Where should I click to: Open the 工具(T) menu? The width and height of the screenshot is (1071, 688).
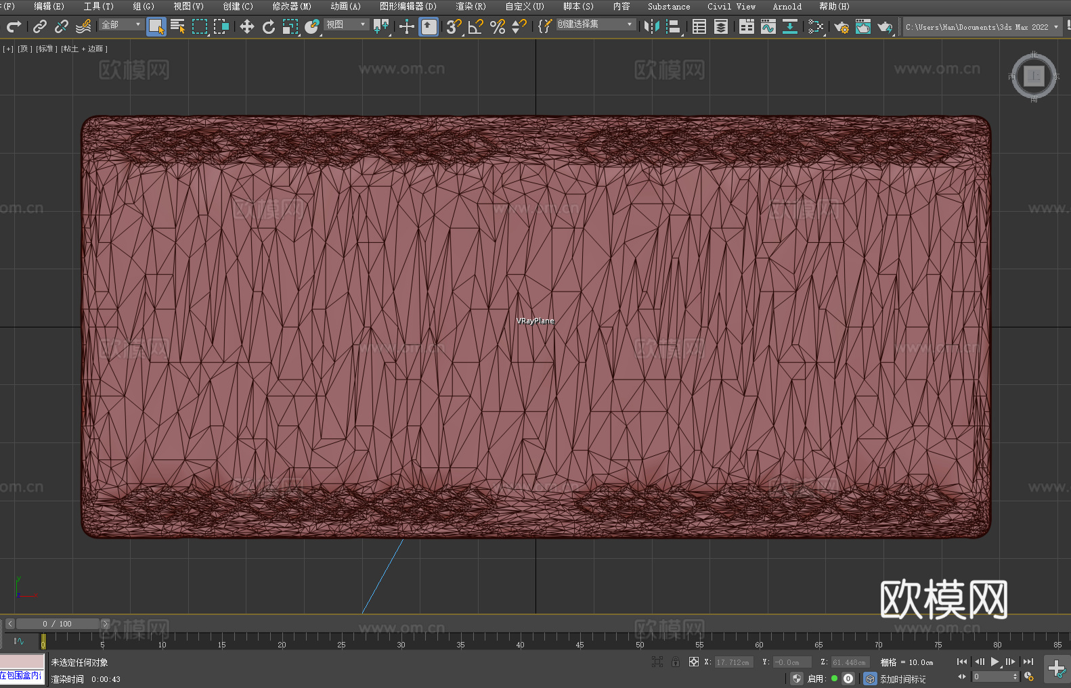[99, 6]
